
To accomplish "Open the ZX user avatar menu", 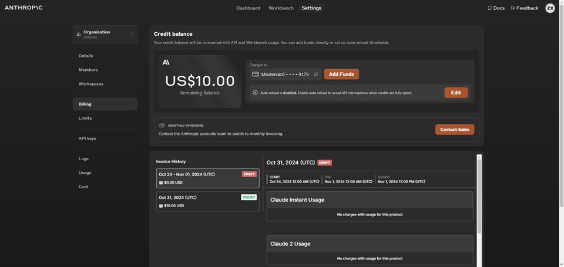I will [550, 8].
